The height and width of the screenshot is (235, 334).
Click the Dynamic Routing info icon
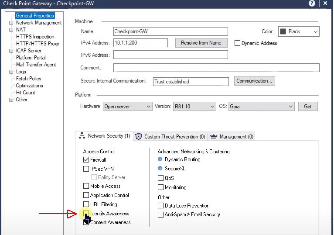point(160,159)
